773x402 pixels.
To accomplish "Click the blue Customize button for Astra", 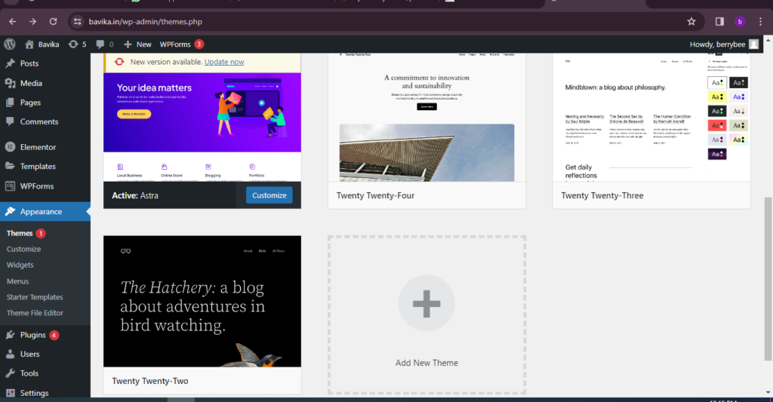I will tap(269, 195).
